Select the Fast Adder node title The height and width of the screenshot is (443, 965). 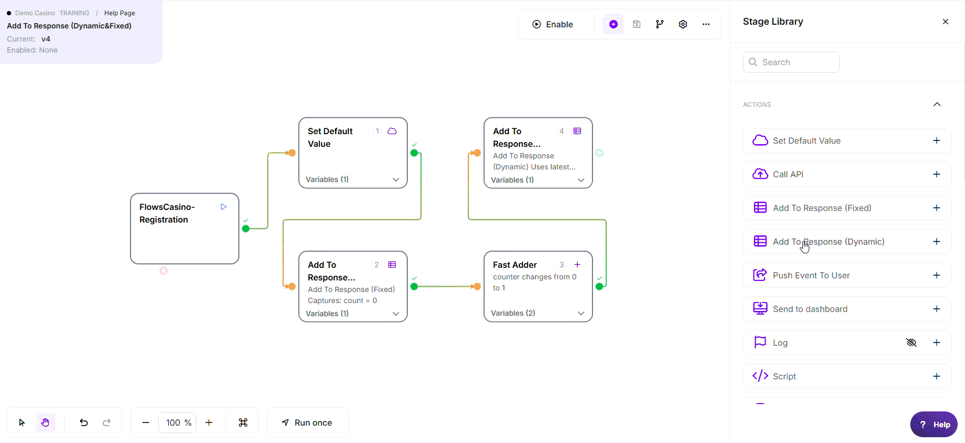click(515, 265)
